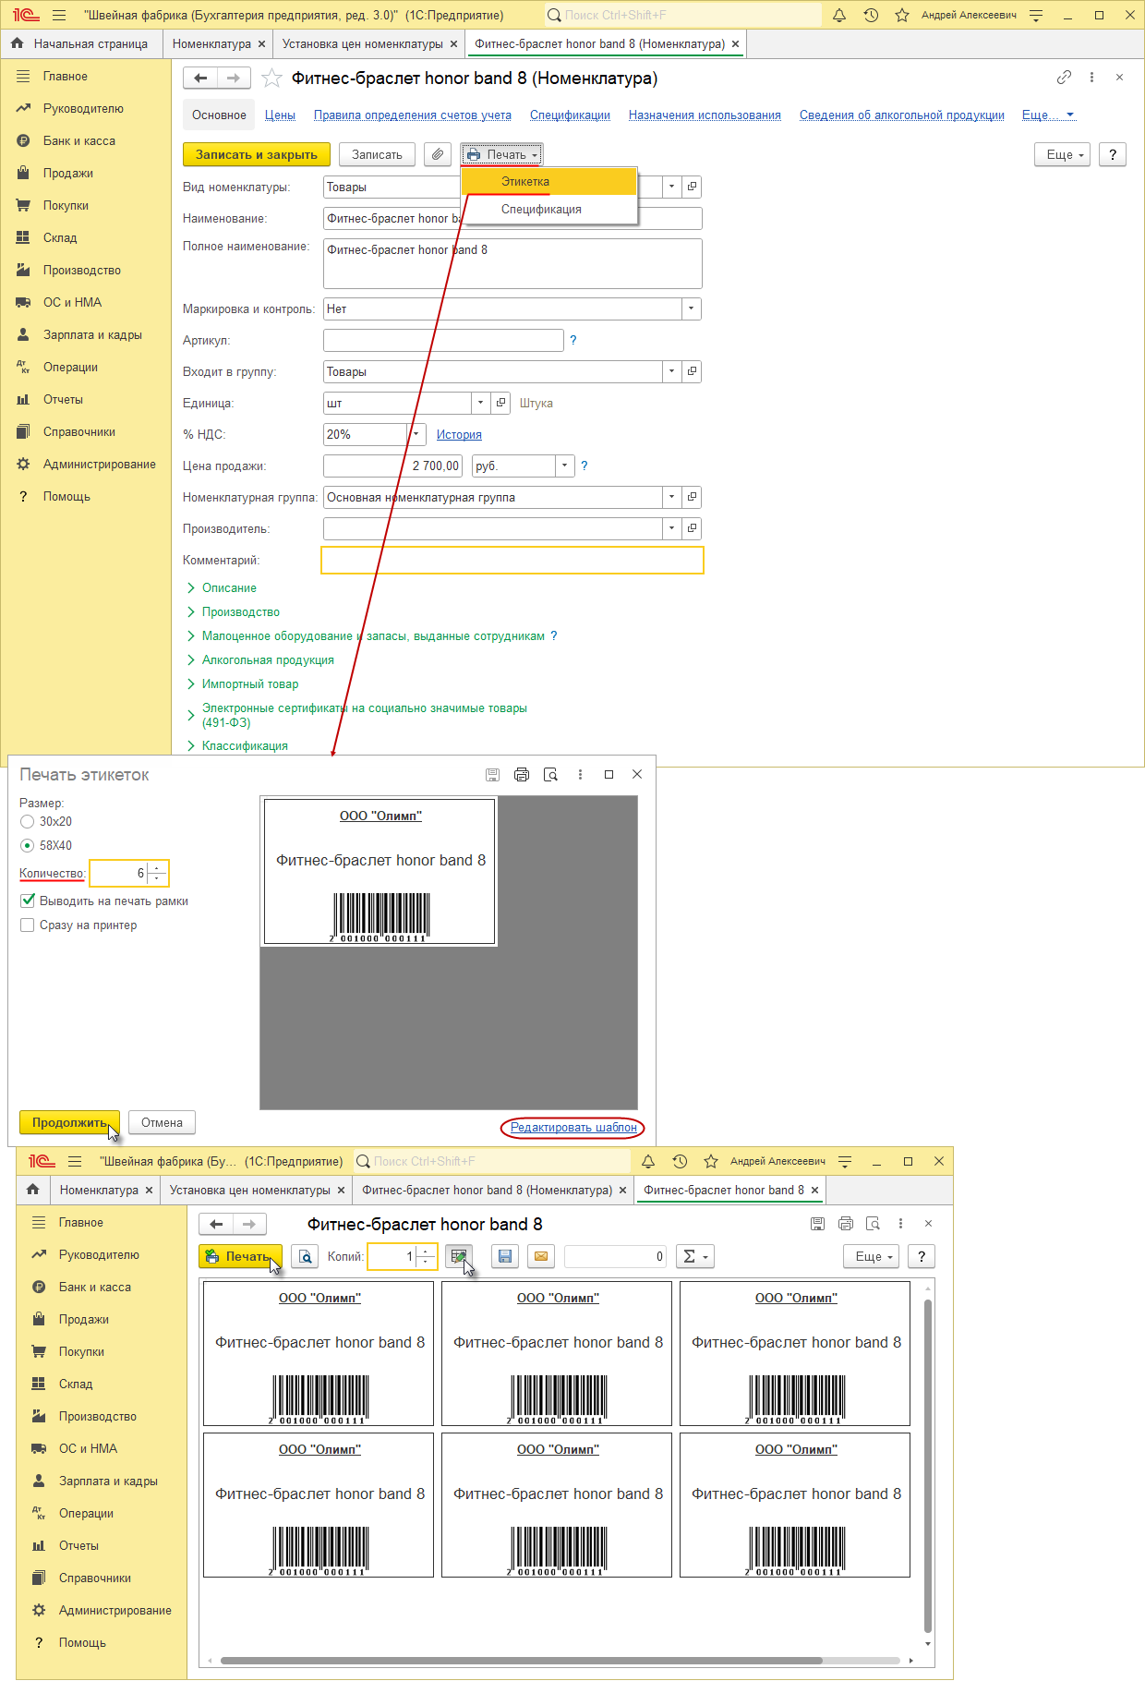The image size is (1145, 1681).
Task: Click Продолжить in label dialog
Action: click(x=69, y=1122)
